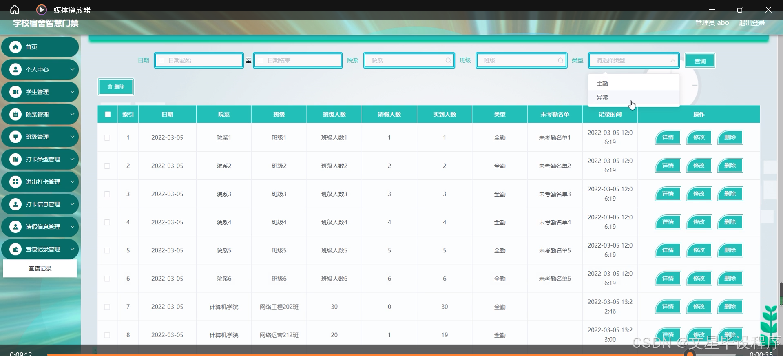Expand the 院系管理 menu chevron

pyautogui.click(x=72, y=114)
